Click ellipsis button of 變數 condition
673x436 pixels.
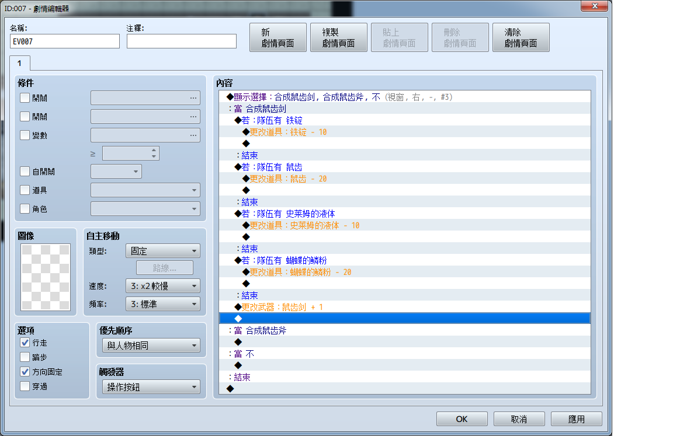click(x=193, y=135)
